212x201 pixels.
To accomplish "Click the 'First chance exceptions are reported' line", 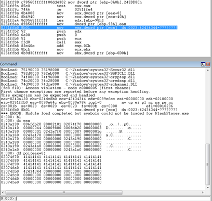I will tap(75, 91).
